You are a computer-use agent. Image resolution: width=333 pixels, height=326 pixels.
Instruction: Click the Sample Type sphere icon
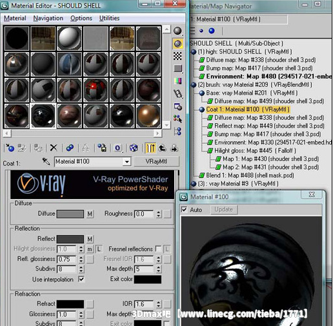click(177, 31)
